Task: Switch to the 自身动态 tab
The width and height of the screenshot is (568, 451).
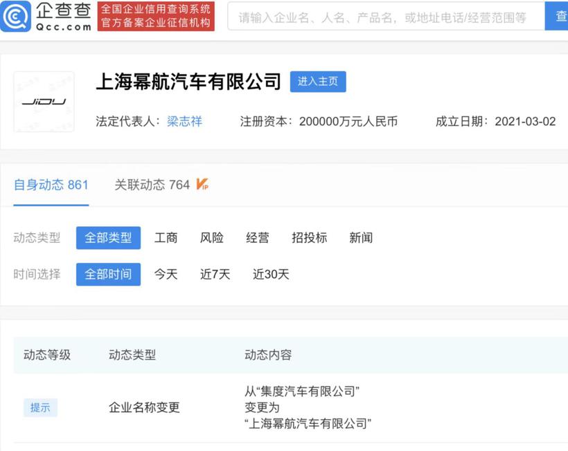Action: [x=51, y=185]
